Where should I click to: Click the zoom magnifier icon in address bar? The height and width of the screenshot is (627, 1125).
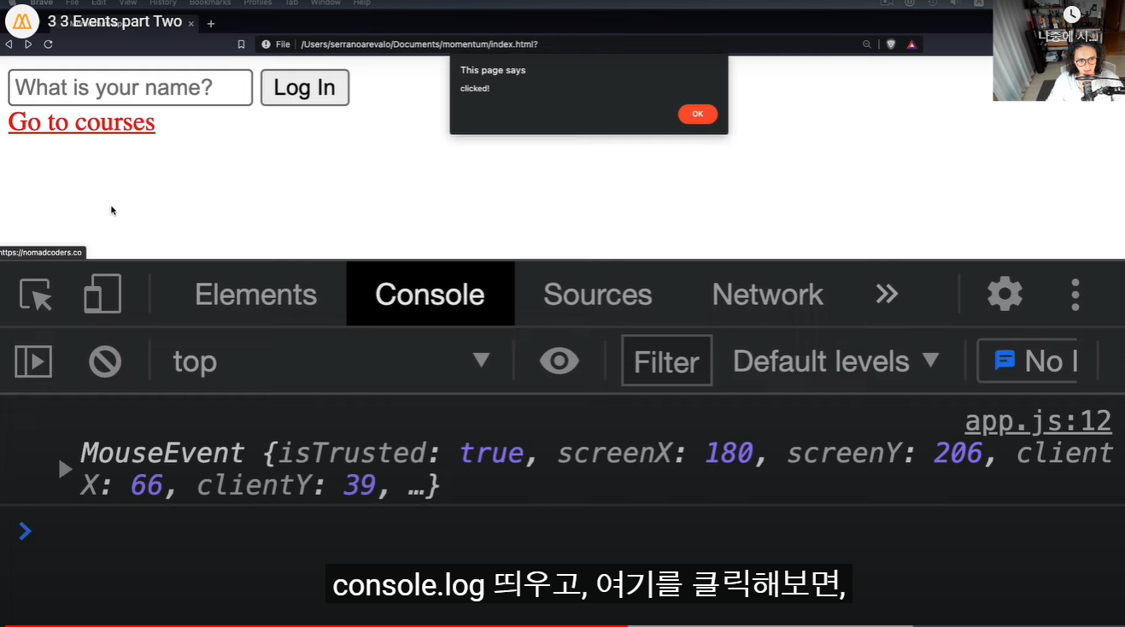pos(867,44)
